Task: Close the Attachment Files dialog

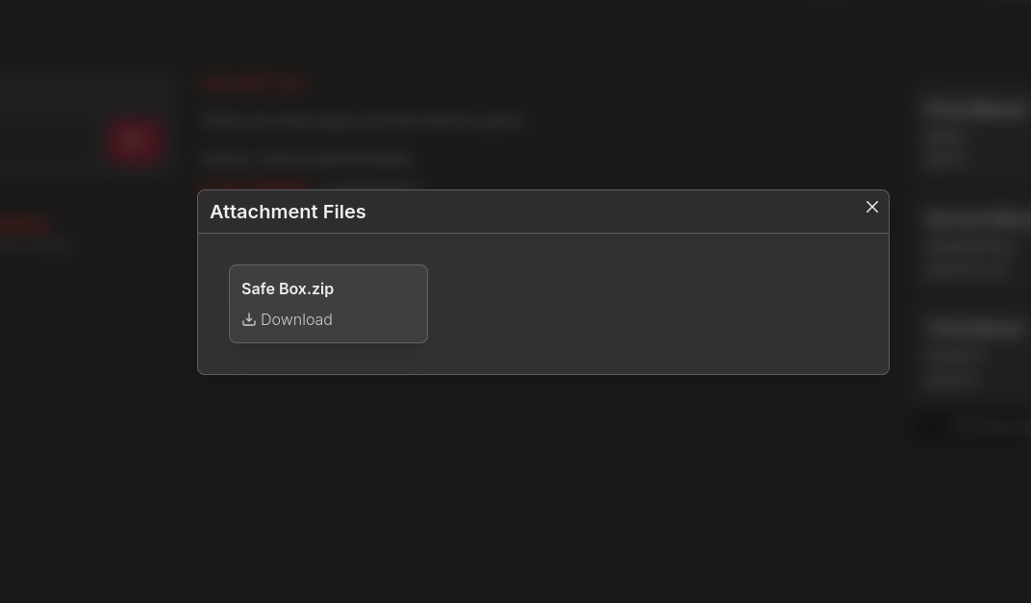Action: pyautogui.click(x=872, y=207)
